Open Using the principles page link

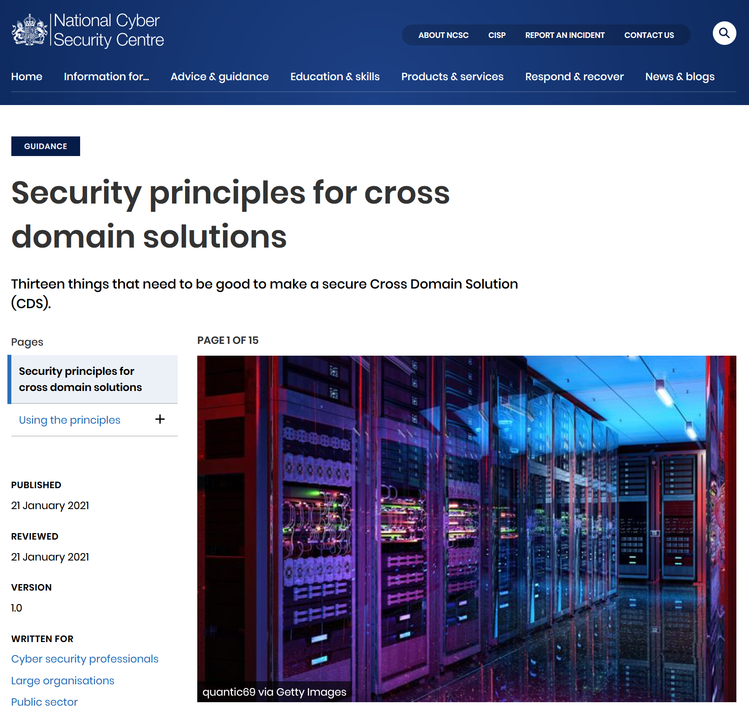(70, 420)
